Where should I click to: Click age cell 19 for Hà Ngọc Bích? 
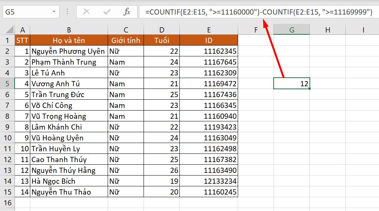point(162,181)
